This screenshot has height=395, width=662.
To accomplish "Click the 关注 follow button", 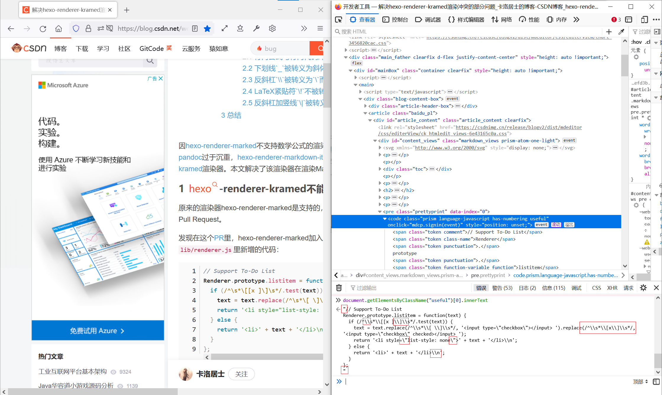I will [241, 374].
